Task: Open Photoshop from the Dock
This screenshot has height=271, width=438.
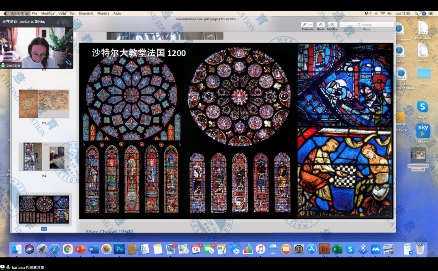Action: 119,249
